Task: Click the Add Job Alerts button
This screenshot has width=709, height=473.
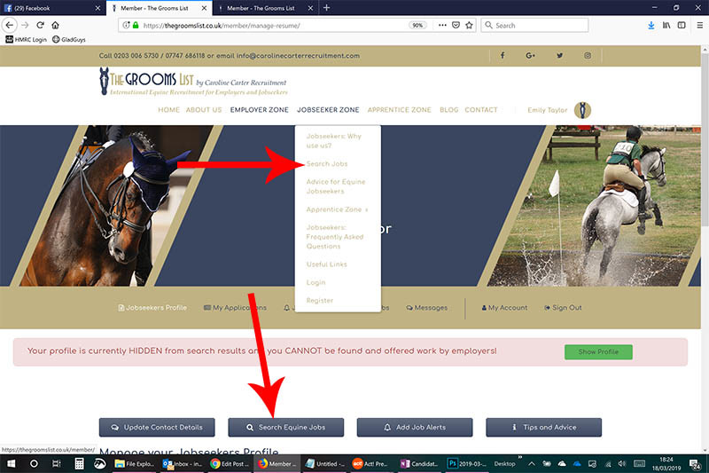Action: point(415,427)
